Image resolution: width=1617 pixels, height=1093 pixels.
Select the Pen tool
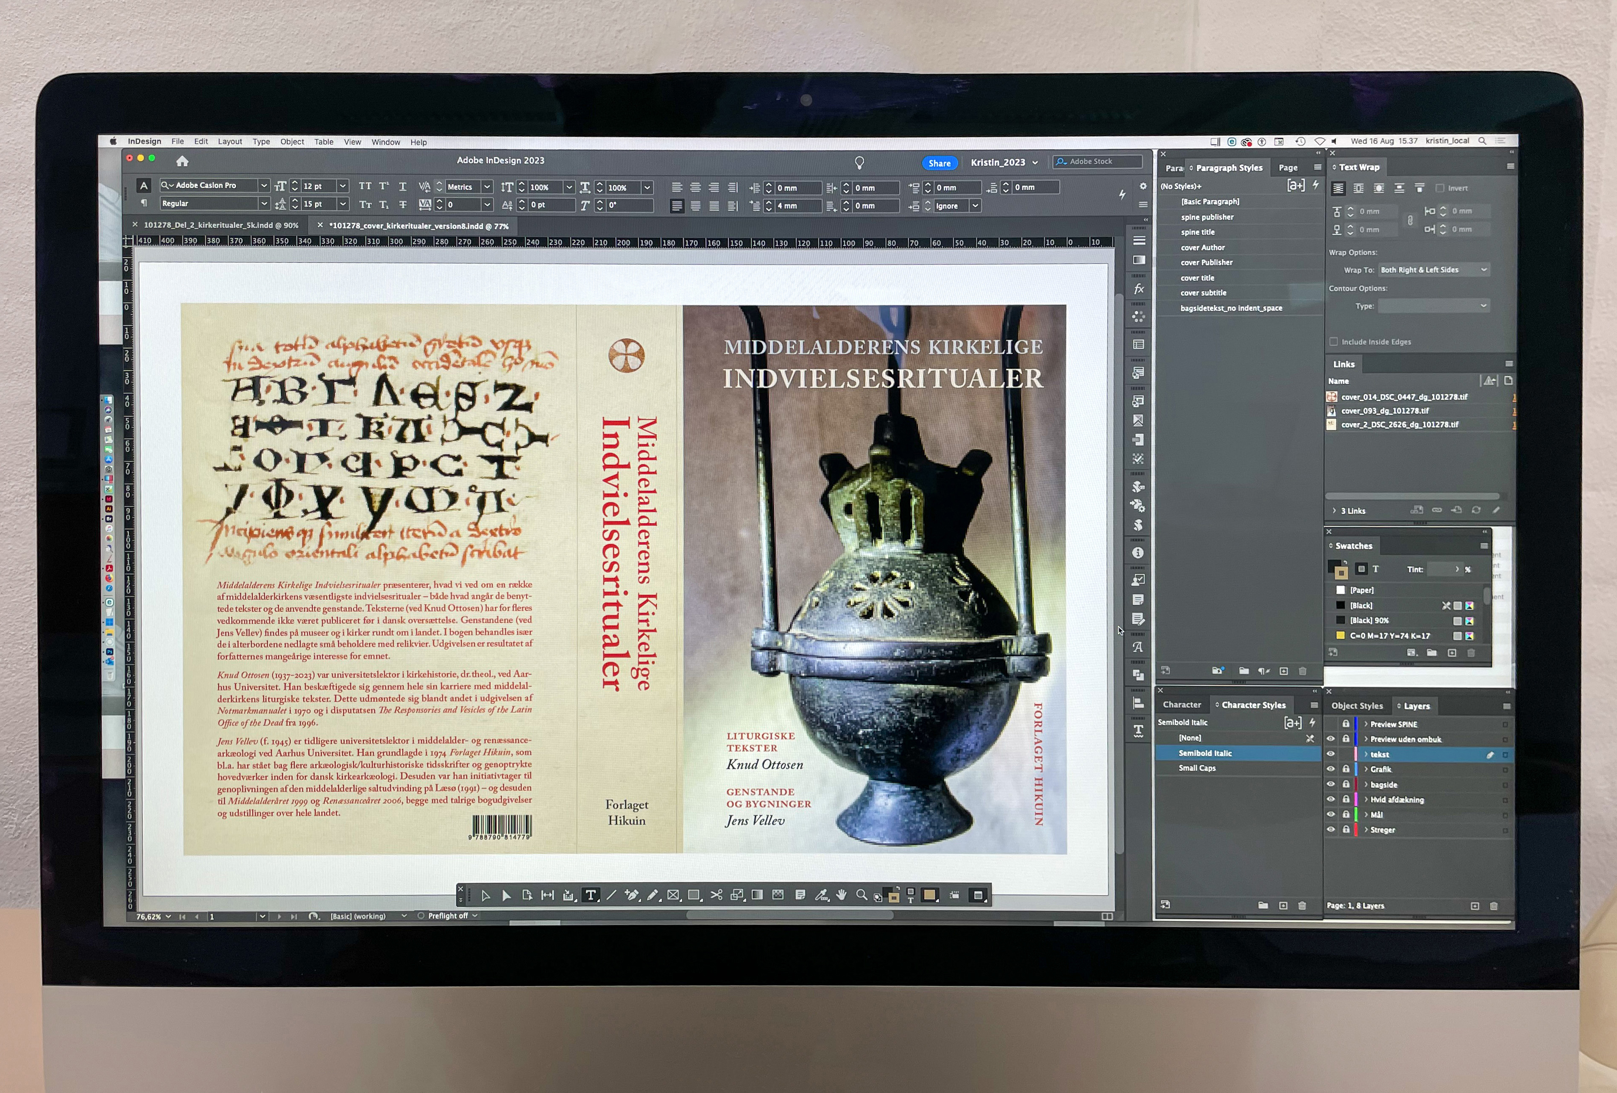click(632, 895)
